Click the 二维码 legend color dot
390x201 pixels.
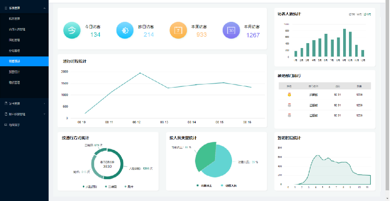[x=106, y=186]
